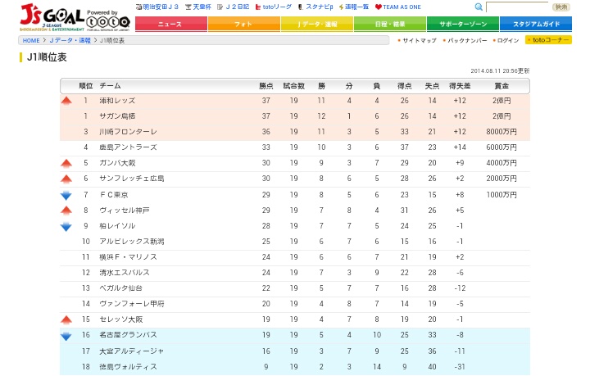Click the down arrow beside 柏レイソル
The height and width of the screenshot is (376, 590).
[x=66, y=226]
